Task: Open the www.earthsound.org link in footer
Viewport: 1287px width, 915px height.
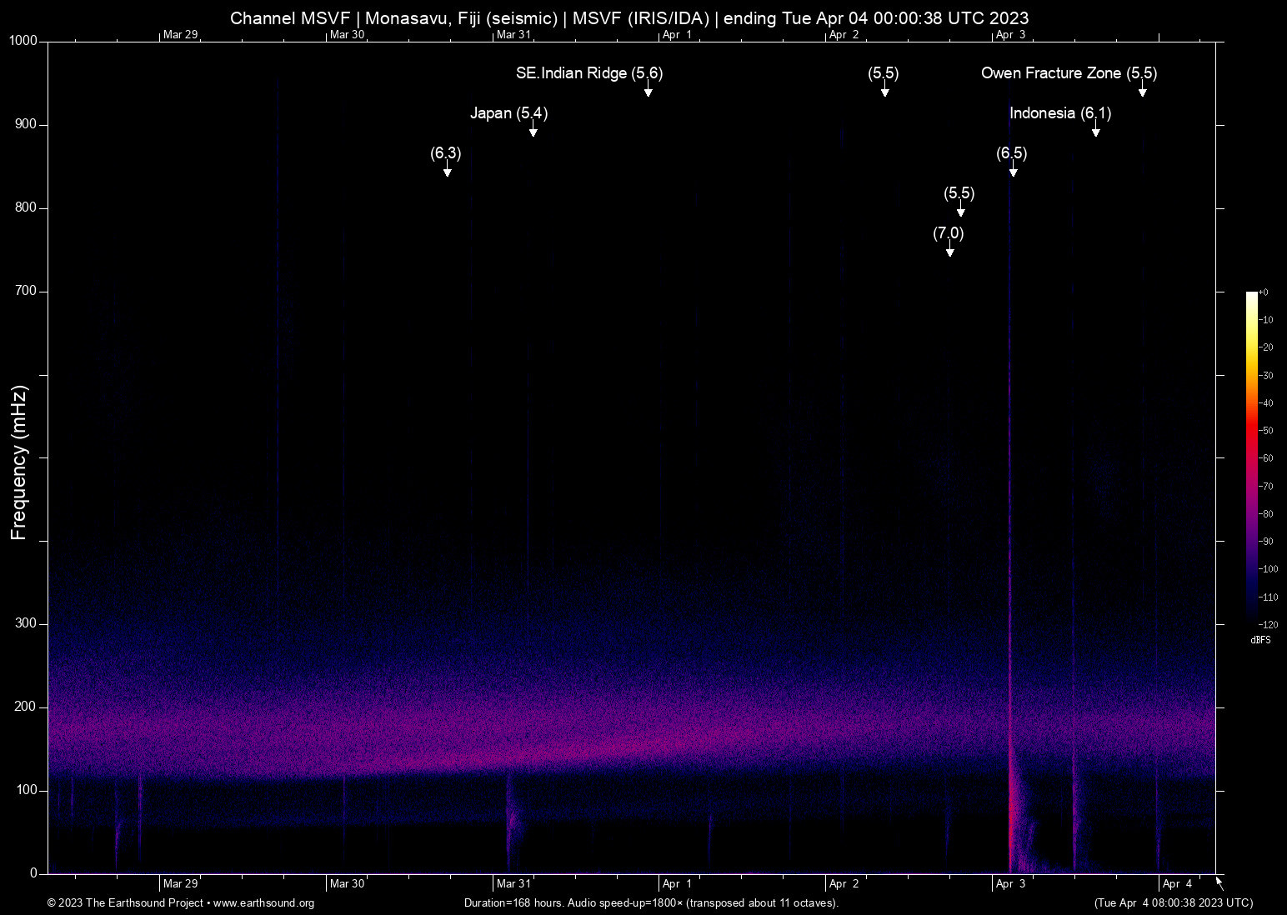Action: tap(263, 903)
